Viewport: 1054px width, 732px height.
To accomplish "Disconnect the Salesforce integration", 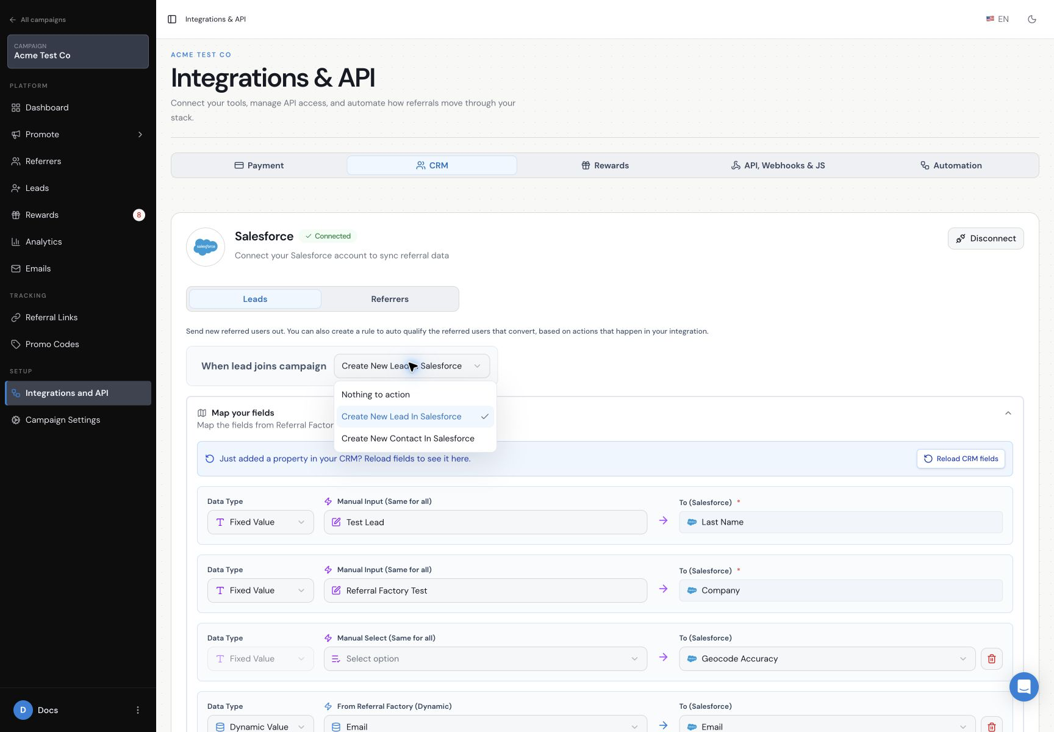I will pos(986,239).
